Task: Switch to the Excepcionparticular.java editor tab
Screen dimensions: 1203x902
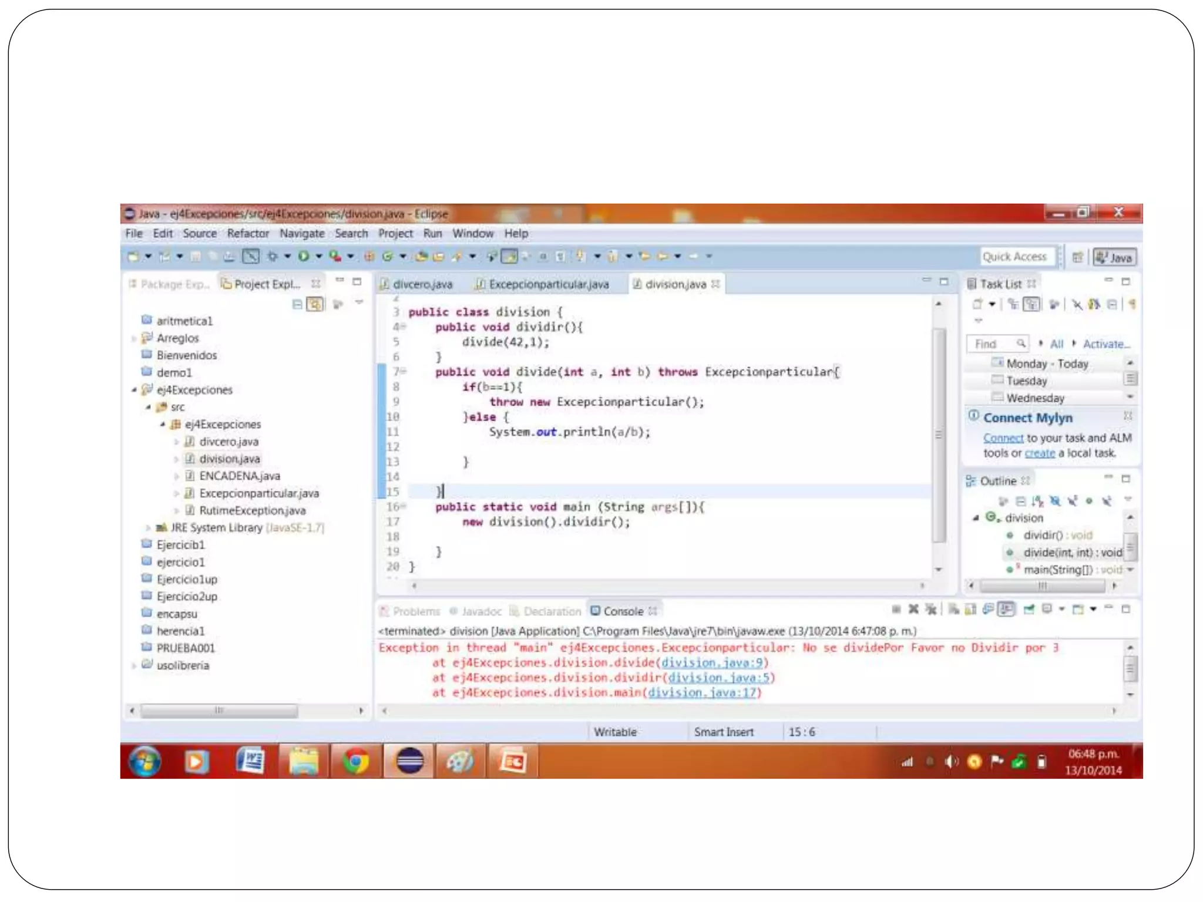Action: pos(548,284)
